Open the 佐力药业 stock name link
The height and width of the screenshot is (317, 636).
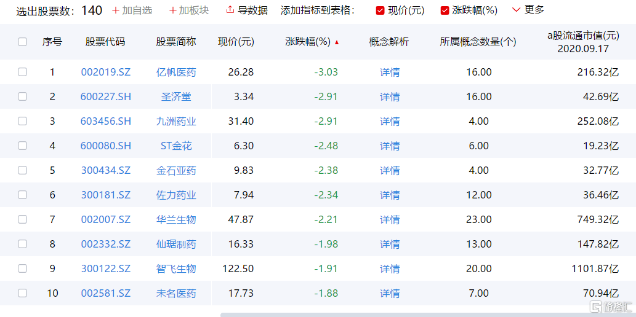[176, 195]
